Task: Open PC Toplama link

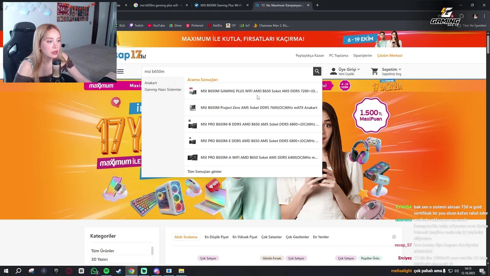Action: tap(339, 56)
